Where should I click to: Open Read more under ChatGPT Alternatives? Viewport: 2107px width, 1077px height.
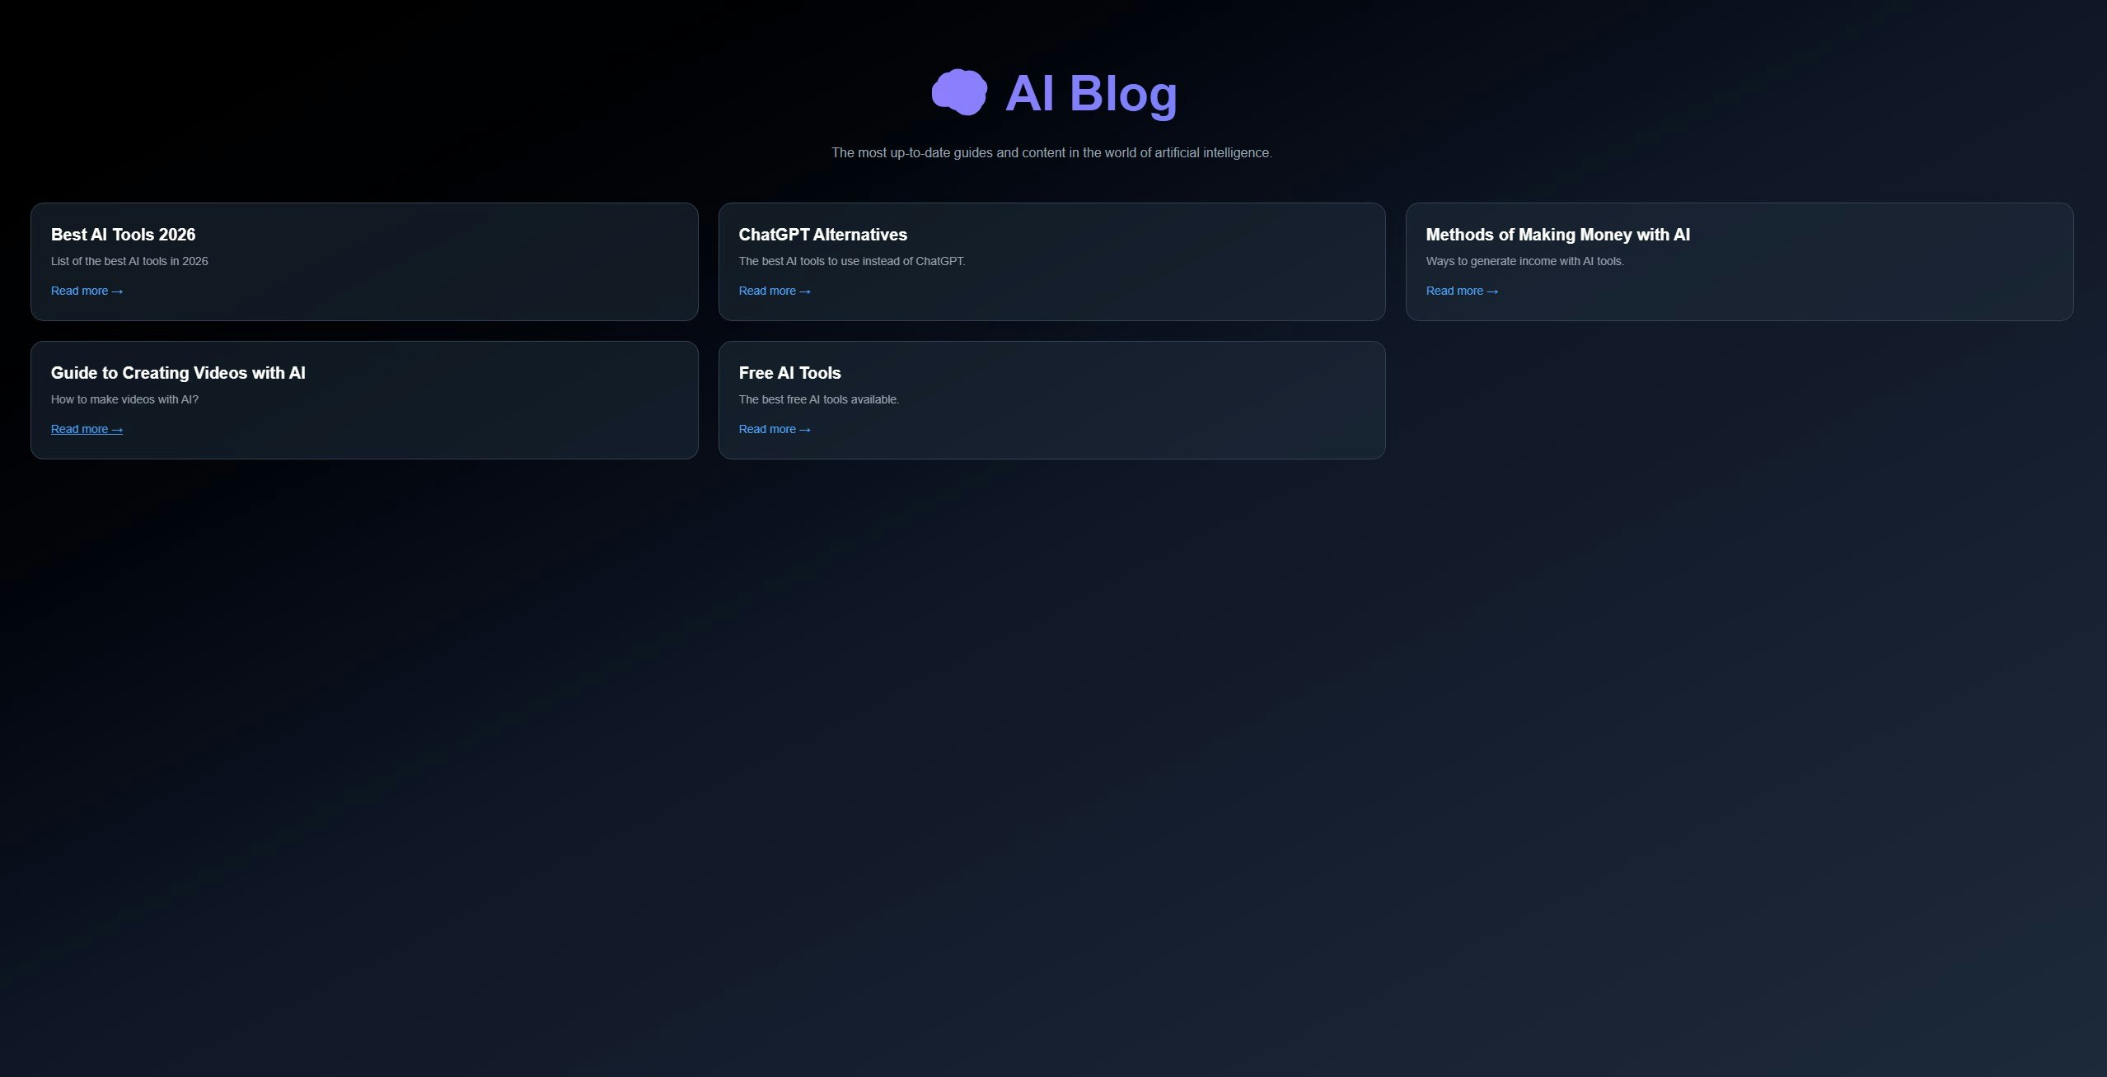(x=775, y=291)
